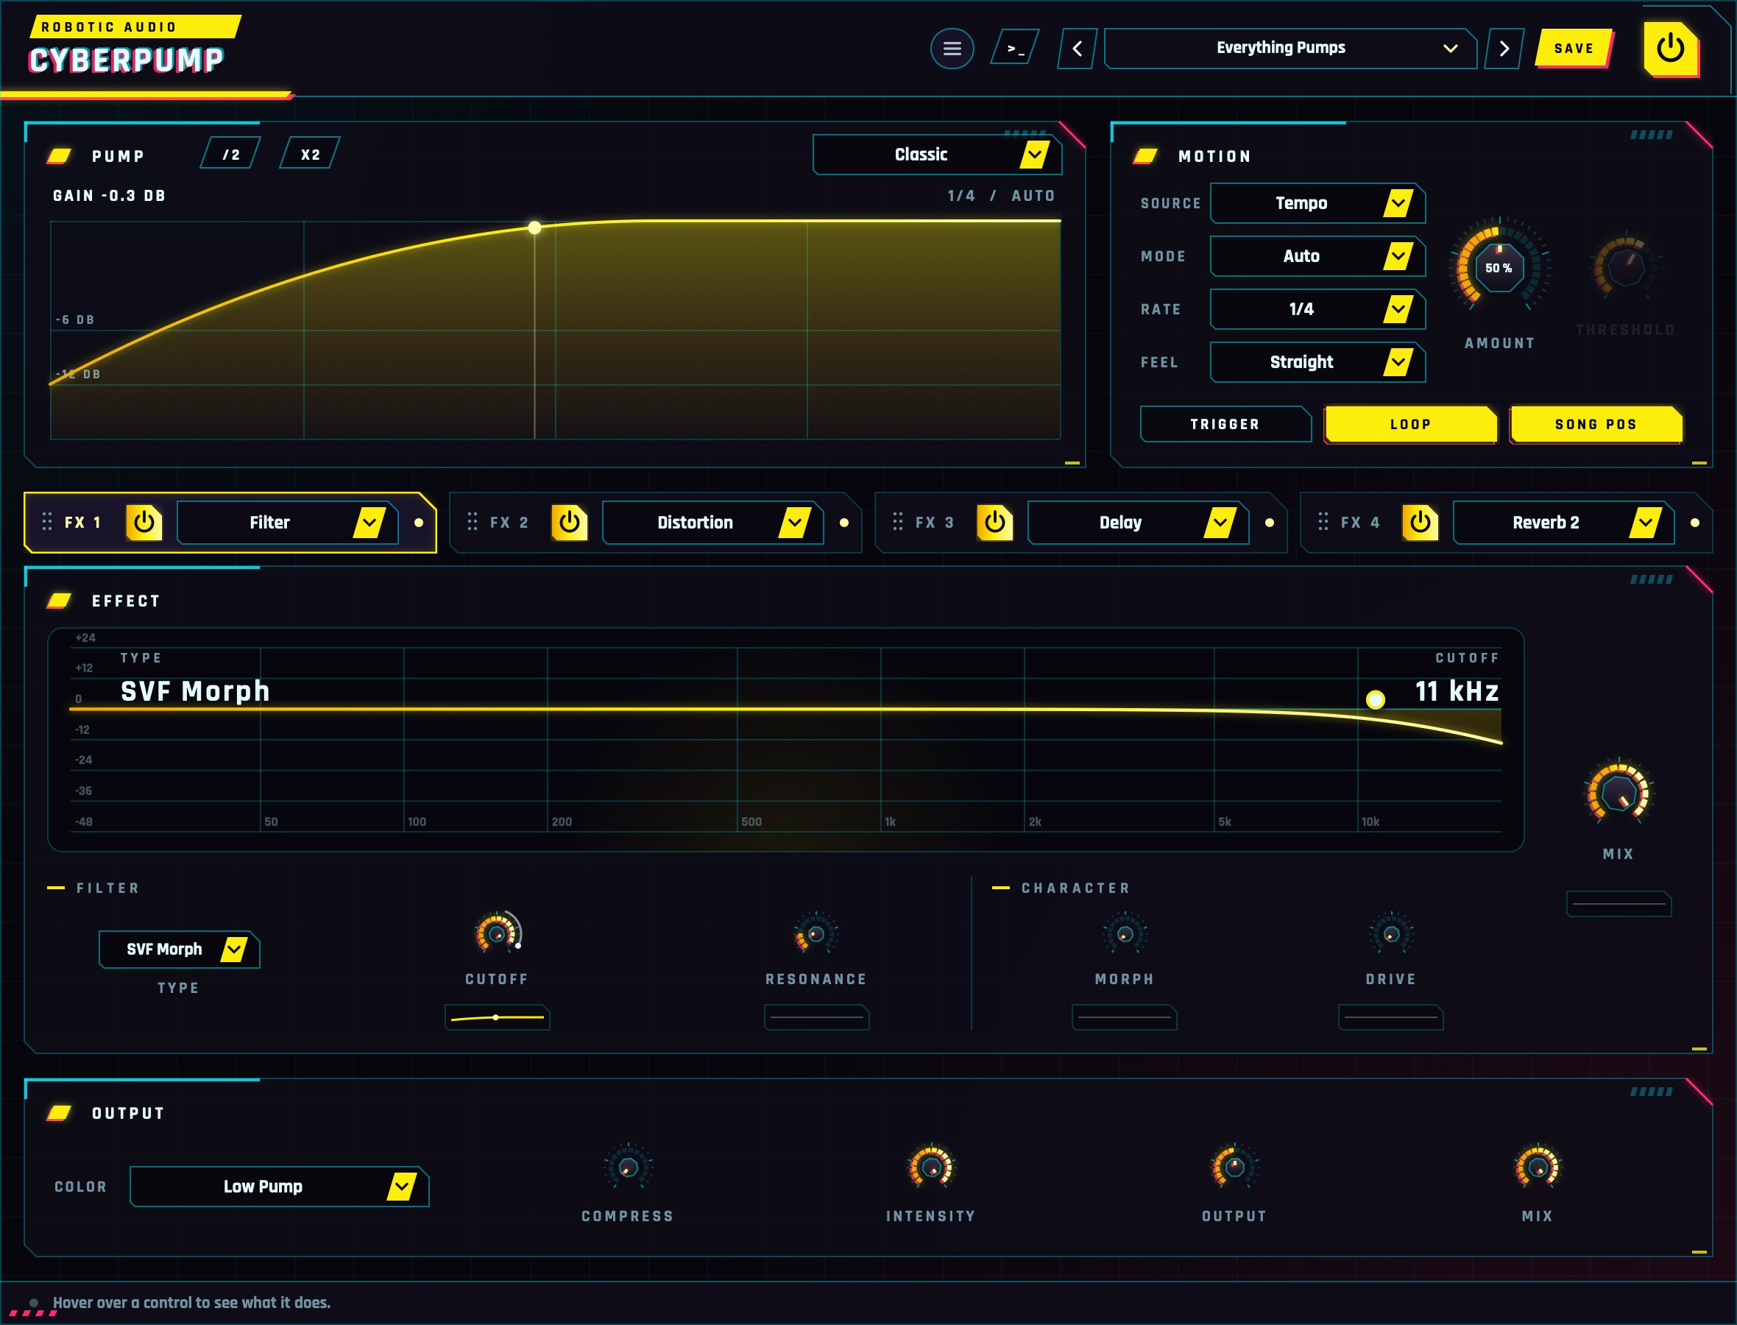The image size is (1737, 1325).
Task: Click the Effect MIX knob
Action: 1619,792
